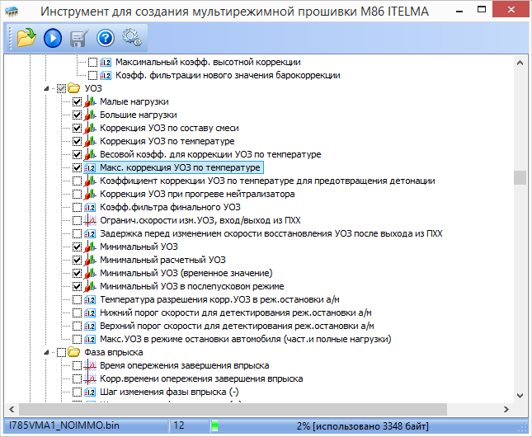Select Минимальный УОЗ в послепусковом режиме
Viewport: 532px width, 437px height.
point(196,286)
